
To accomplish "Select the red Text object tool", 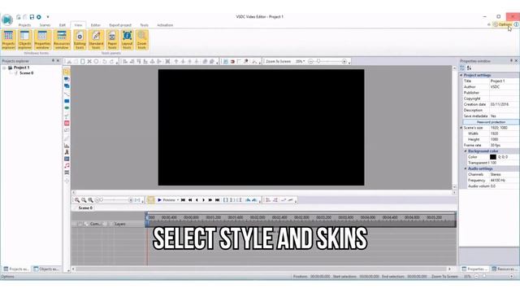I will [x=67, y=123].
